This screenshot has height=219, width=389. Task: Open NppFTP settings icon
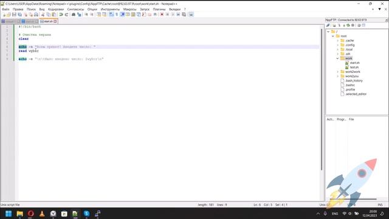tap(359, 26)
